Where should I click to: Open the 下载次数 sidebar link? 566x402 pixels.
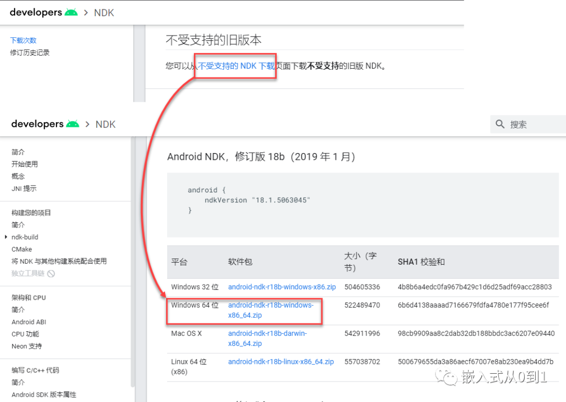point(23,40)
